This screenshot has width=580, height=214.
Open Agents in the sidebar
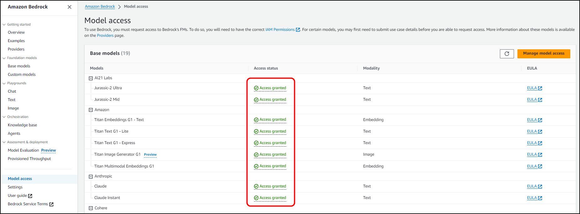(14, 134)
